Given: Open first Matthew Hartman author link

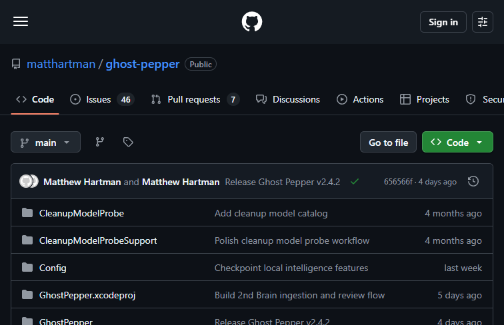Looking at the screenshot, I should pyautogui.click(x=82, y=182).
